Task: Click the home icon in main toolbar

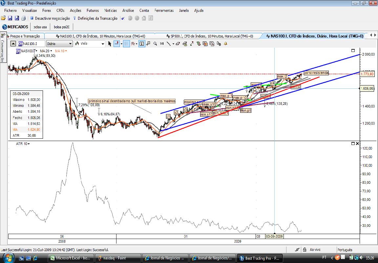Action: [144, 18]
